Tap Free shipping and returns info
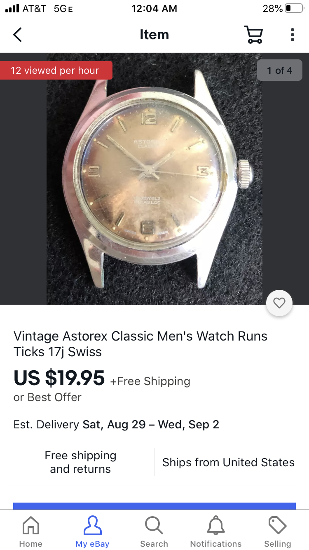The image size is (309, 550). tap(81, 462)
